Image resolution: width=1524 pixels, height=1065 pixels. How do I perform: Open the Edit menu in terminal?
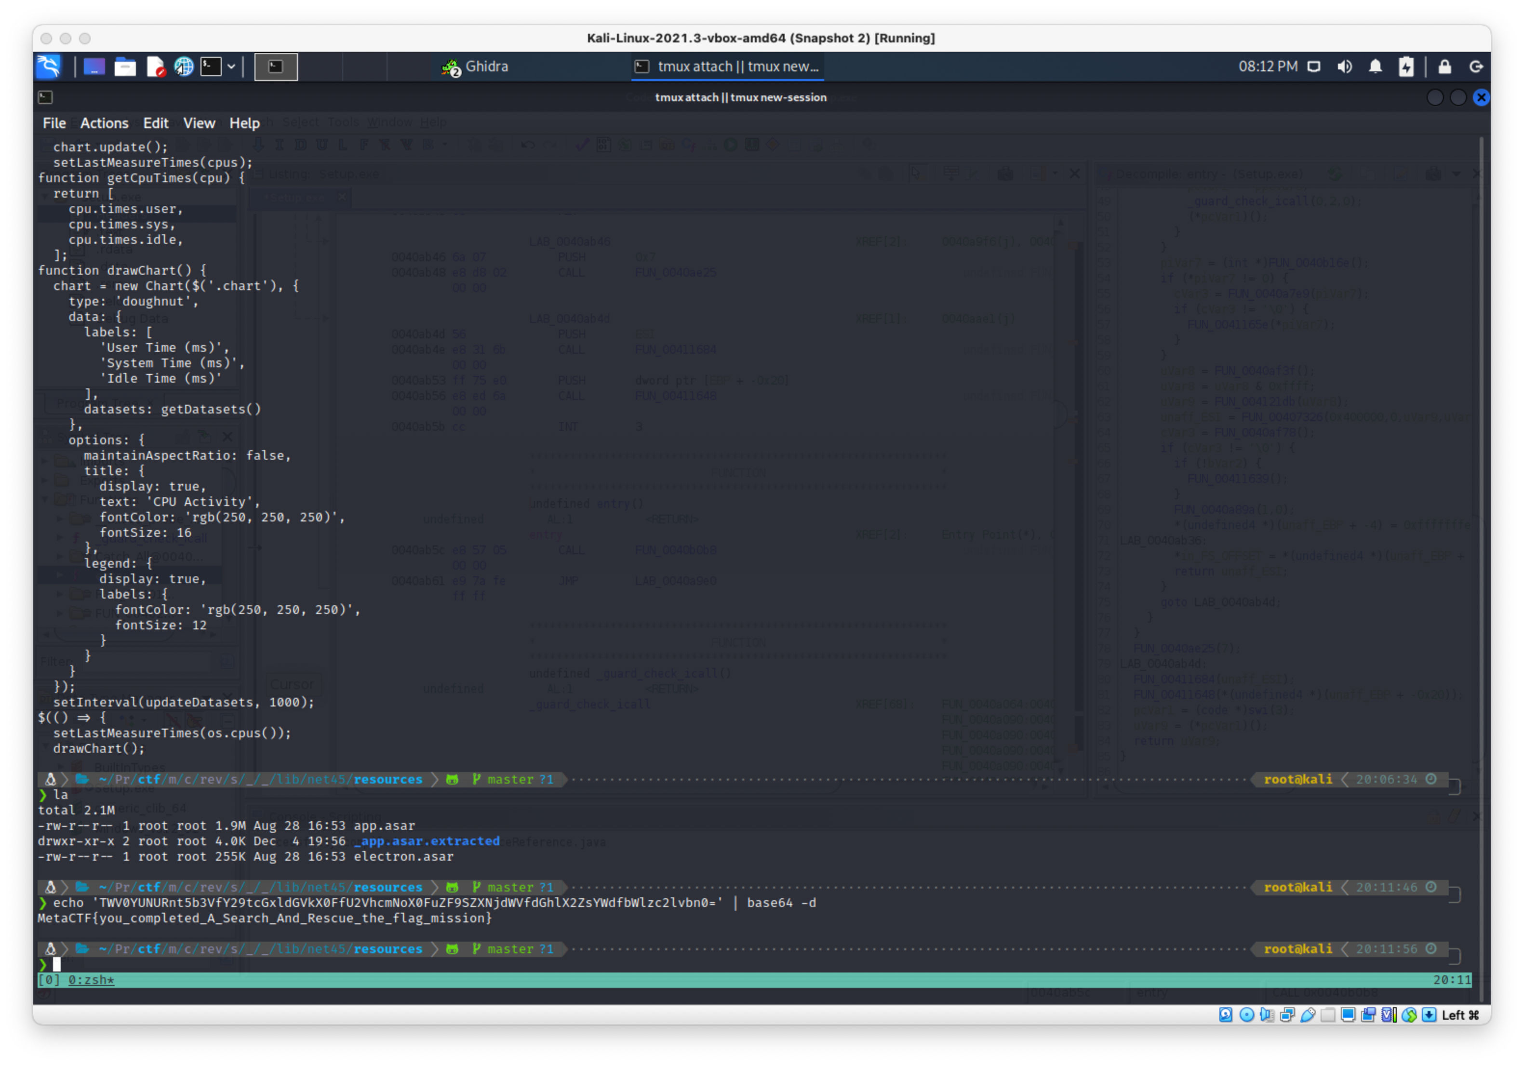click(156, 123)
